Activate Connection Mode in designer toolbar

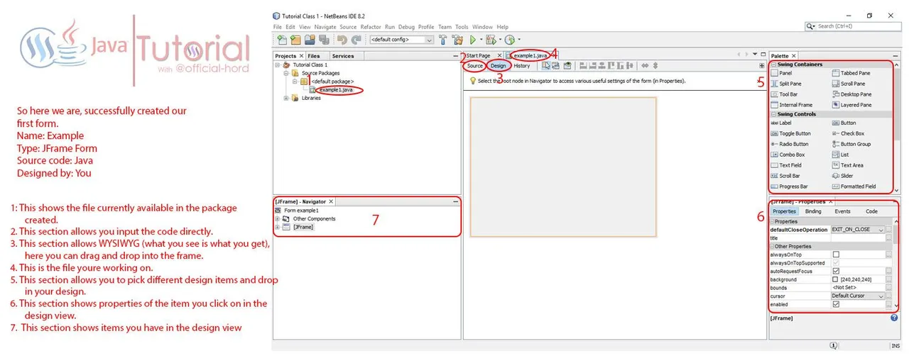pyautogui.click(x=556, y=65)
